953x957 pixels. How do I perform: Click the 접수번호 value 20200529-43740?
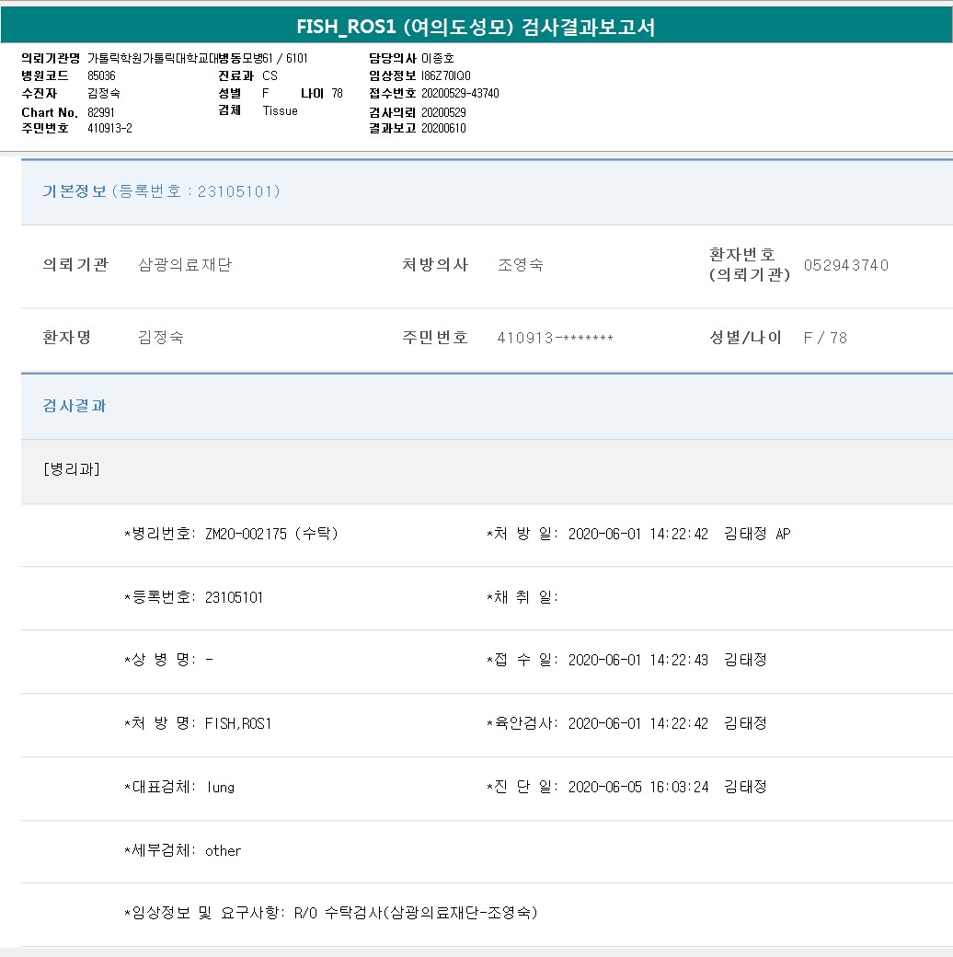460,94
